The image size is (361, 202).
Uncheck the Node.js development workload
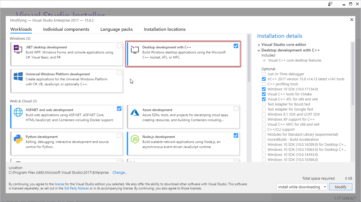pos(236,135)
